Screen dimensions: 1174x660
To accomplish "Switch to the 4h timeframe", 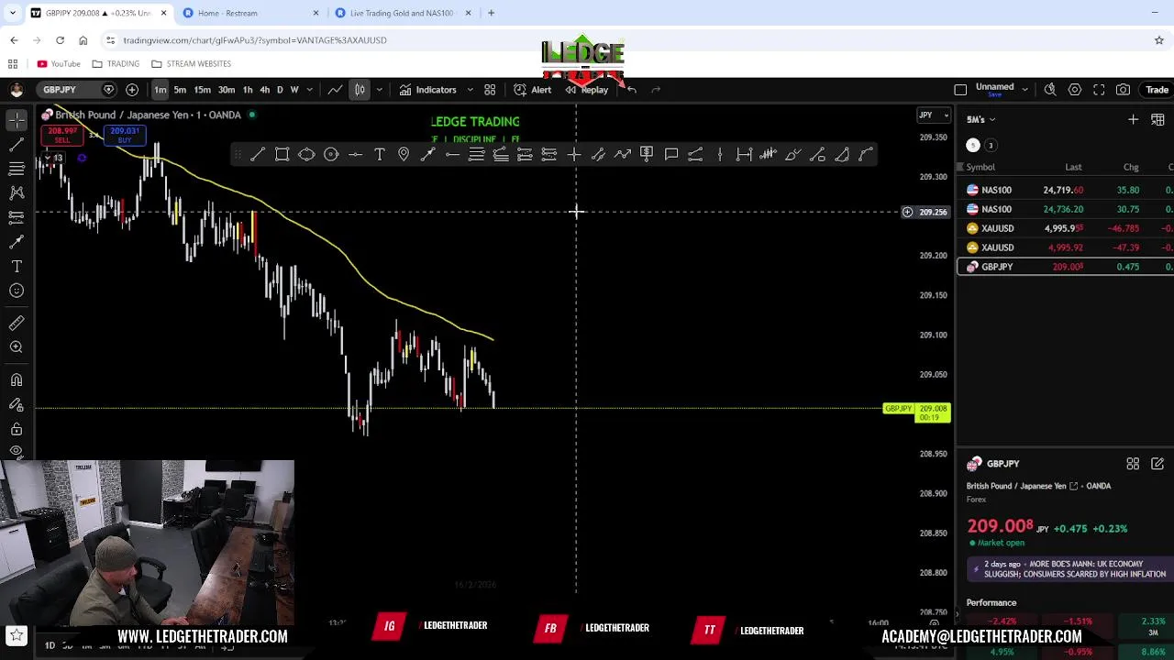I will pyautogui.click(x=265, y=90).
